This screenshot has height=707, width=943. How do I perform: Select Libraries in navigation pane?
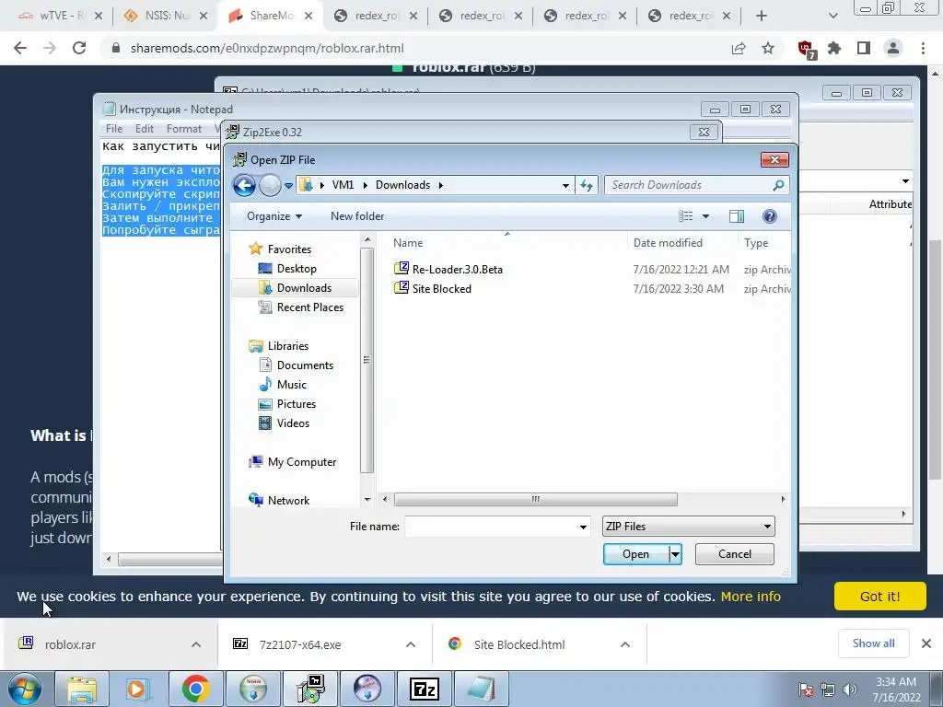tap(287, 346)
